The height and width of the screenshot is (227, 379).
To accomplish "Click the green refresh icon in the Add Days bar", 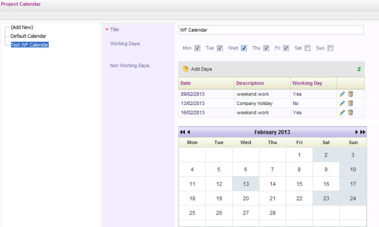I will pos(359,69).
